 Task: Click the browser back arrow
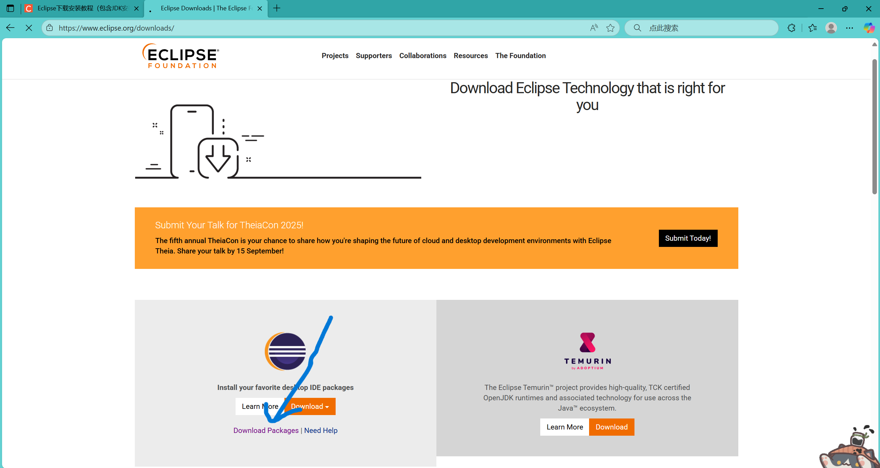click(x=10, y=28)
